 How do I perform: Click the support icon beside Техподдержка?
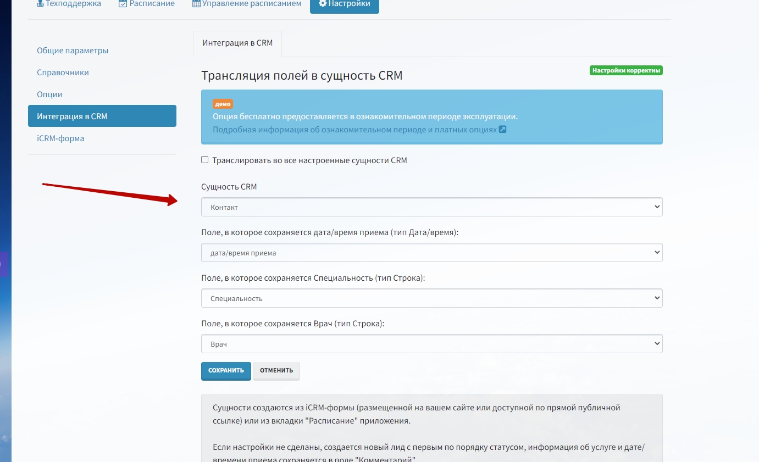click(40, 4)
